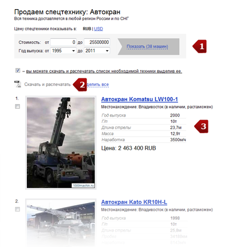
Task: Open 'Автокран Komatsu LW100-1' listing
Action: coord(140,99)
